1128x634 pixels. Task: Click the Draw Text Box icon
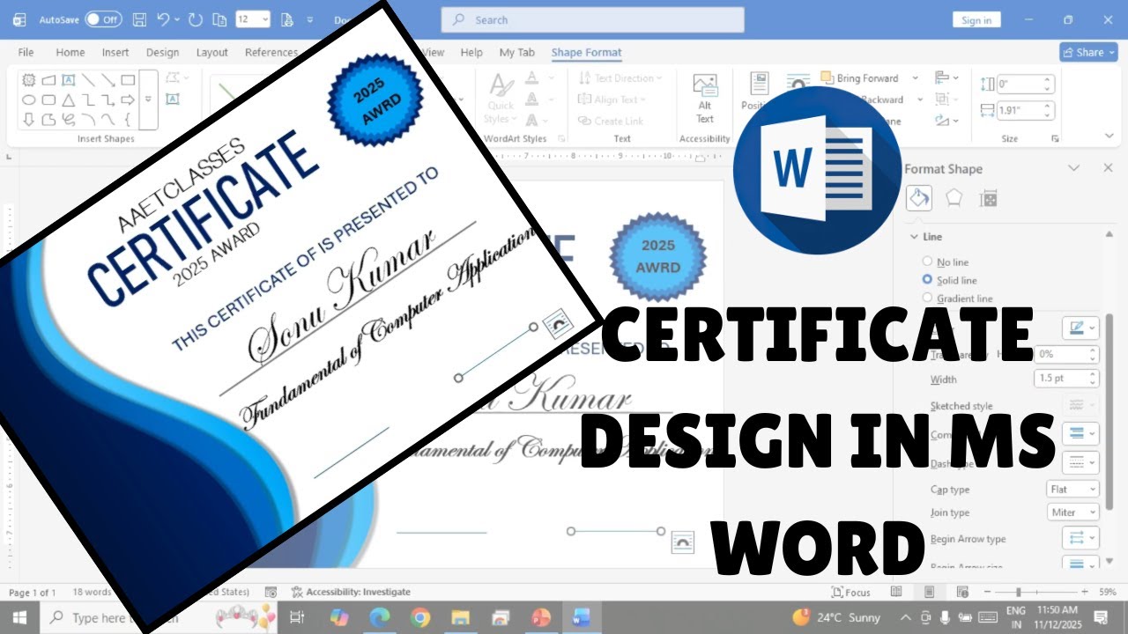pos(173,100)
